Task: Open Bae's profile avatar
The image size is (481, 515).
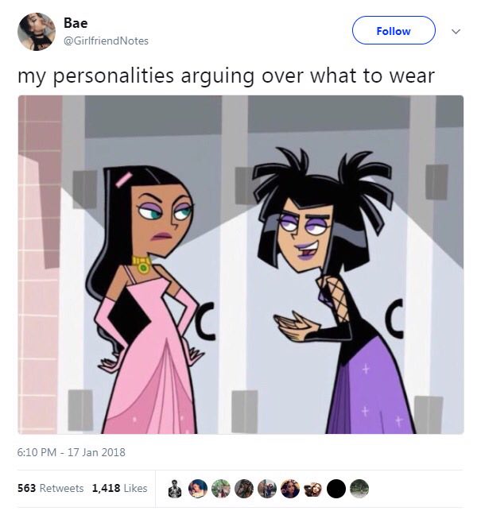Action: (x=37, y=32)
